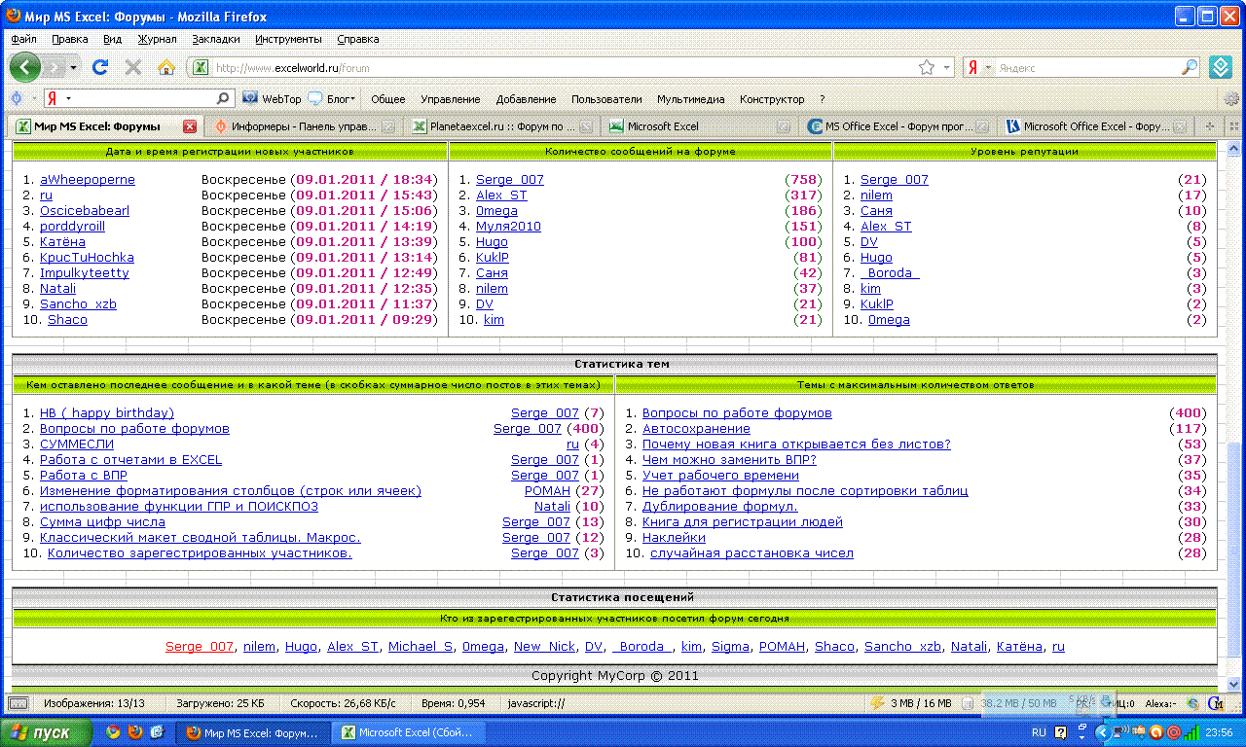Open the Журнал menu
The height and width of the screenshot is (747, 1246).
pos(157,39)
